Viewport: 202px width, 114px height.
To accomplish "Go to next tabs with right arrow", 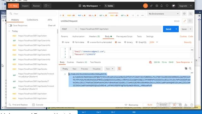I will 133,16.
